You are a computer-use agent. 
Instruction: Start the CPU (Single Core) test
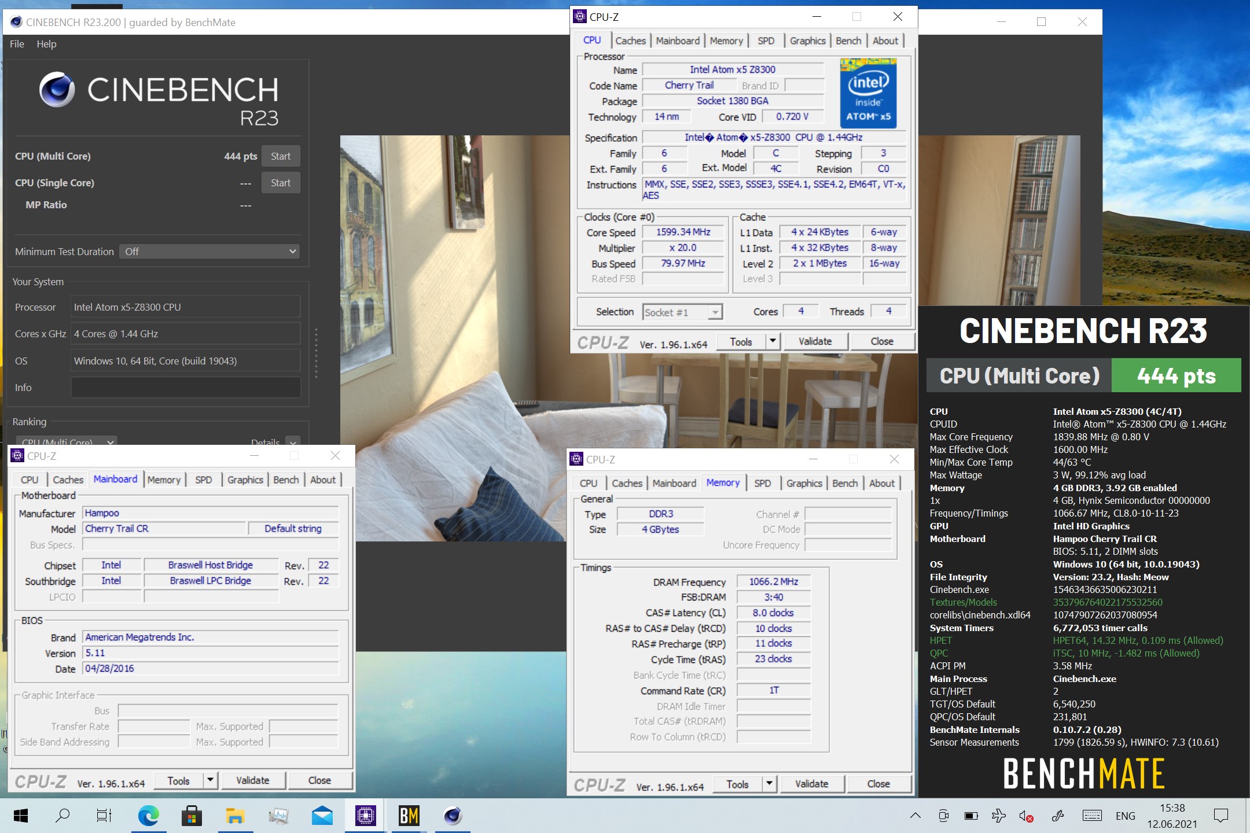click(281, 183)
